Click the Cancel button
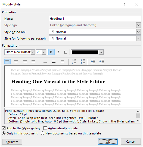The width and height of the screenshot is (143, 147). [x=131, y=142]
